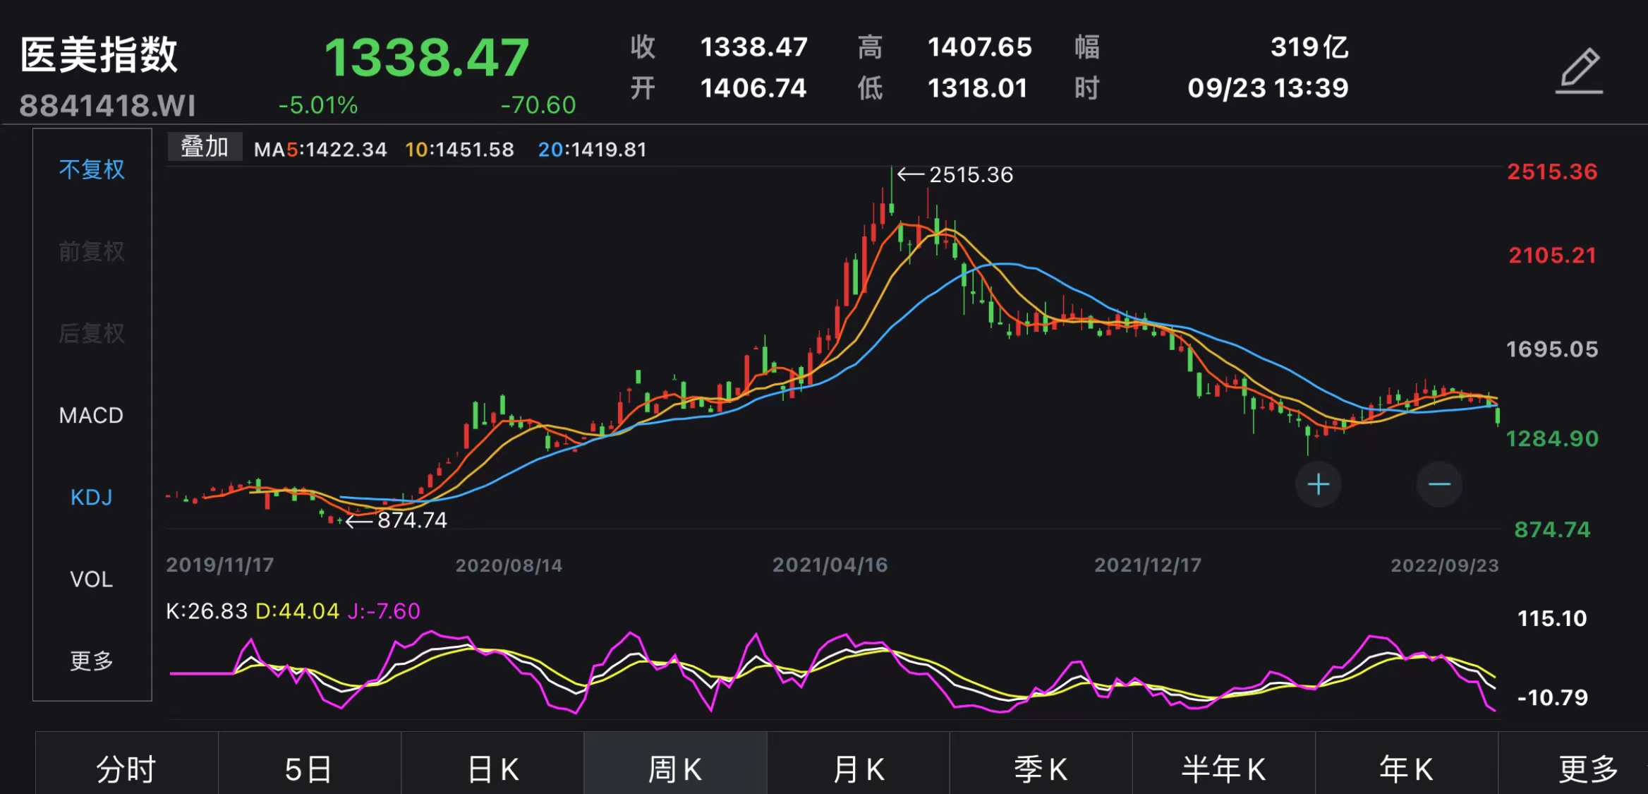
Task: Zoom out with the minus button
Action: tap(1438, 484)
